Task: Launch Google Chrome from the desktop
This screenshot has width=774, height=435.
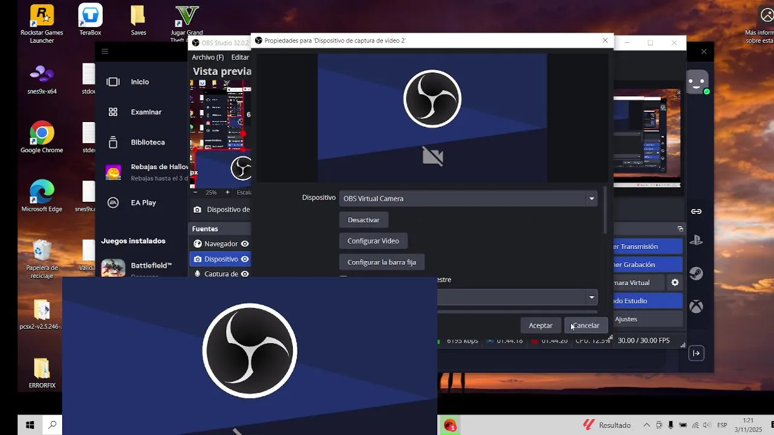Action: click(42, 138)
